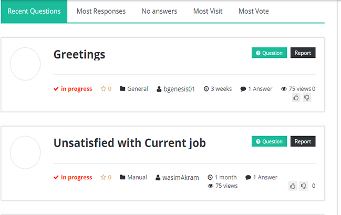Report the Greetings question

(303, 53)
